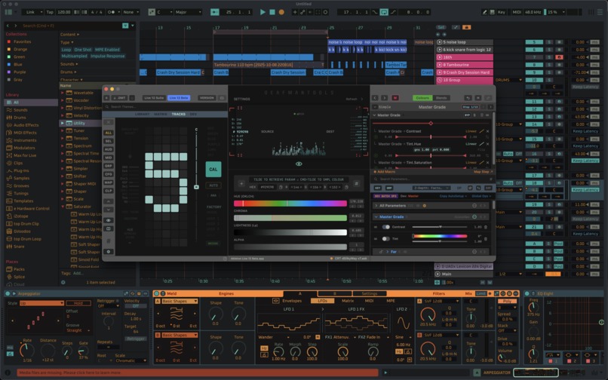Image resolution: width=608 pixels, height=380 pixels.
Task: Expand the Wavetable folder
Action: 63,93
